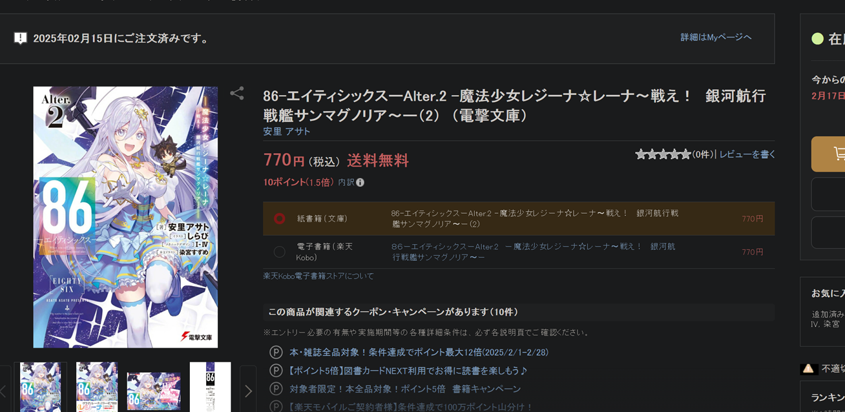Select the 紙書籍（文庫）radio button
The height and width of the screenshot is (412, 845).
click(278, 219)
